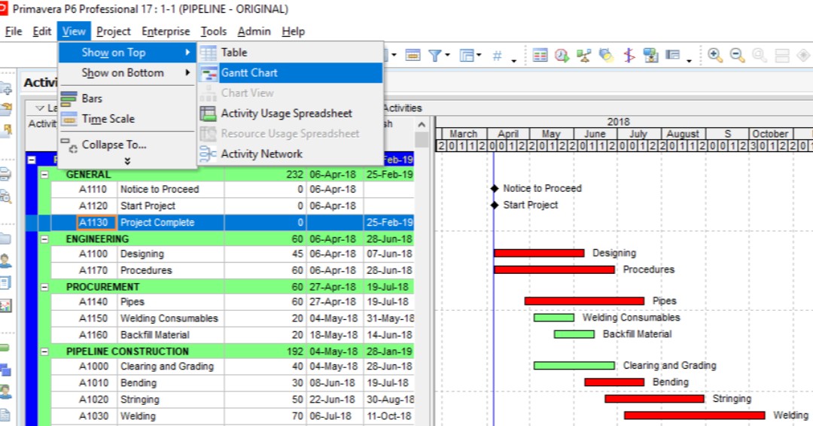Open the Help menu
Image resolution: width=813 pixels, height=426 pixels.
[294, 31]
